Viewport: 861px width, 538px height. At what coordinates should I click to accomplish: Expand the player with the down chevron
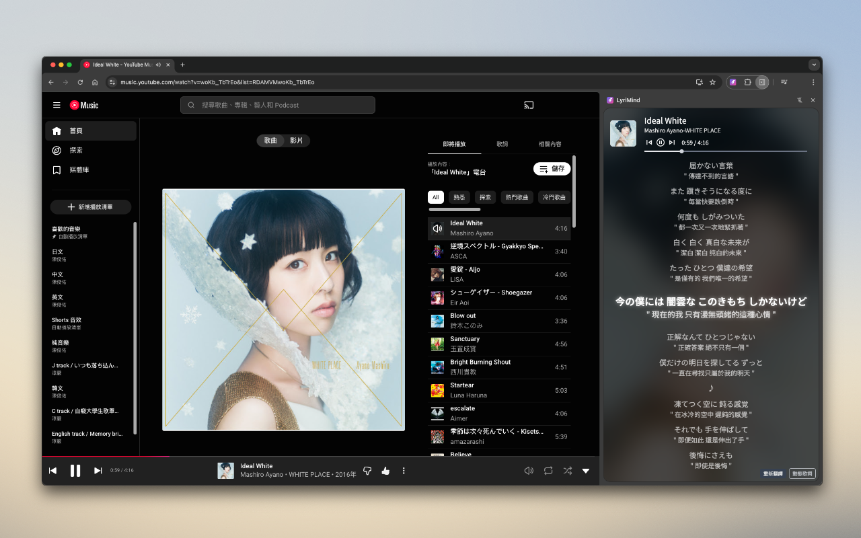pos(586,471)
